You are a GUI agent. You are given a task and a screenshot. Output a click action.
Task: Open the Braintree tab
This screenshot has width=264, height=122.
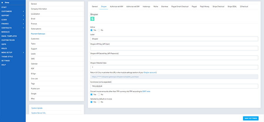click(165, 6)
